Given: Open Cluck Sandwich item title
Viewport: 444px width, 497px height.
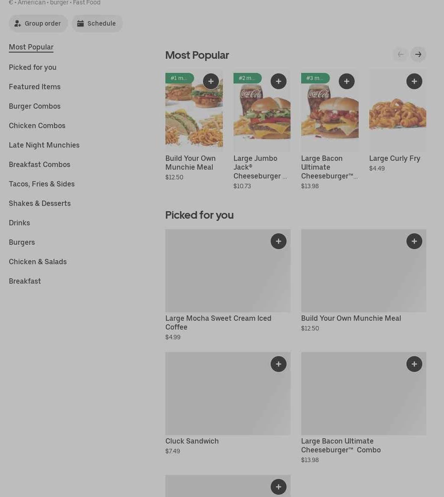Looking at the screenshot, I should [192, 441].
